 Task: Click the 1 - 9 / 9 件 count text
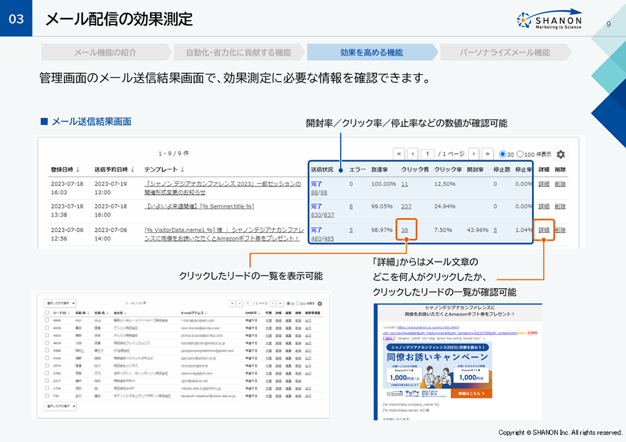[174, 153]
